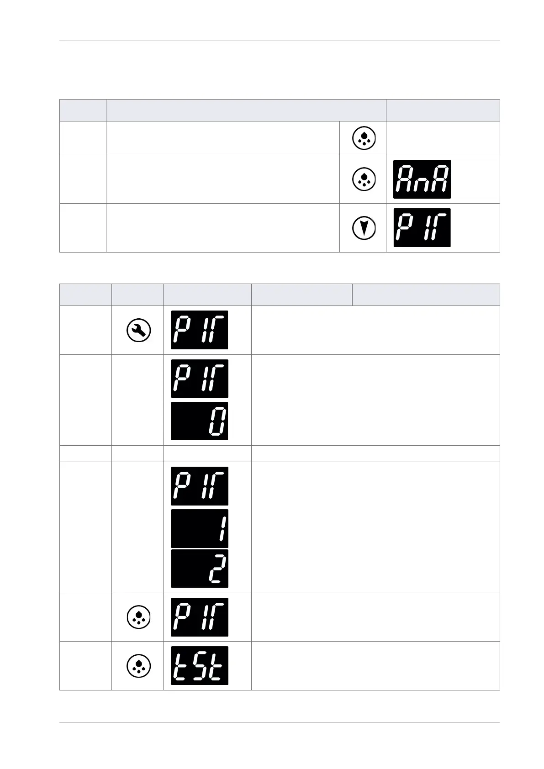
Task: Select the segment display showing digit 2
Action: pyautogui.click(x=199, y=569)
